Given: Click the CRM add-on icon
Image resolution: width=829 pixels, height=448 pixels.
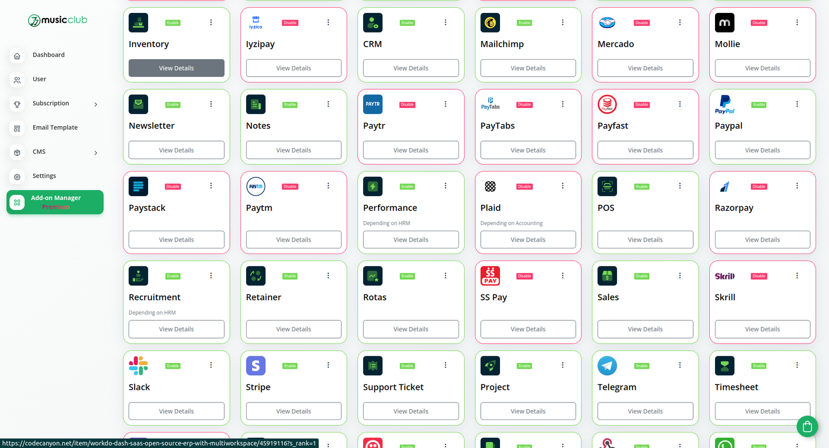Looking at the screenshot, I should [373, 23].
